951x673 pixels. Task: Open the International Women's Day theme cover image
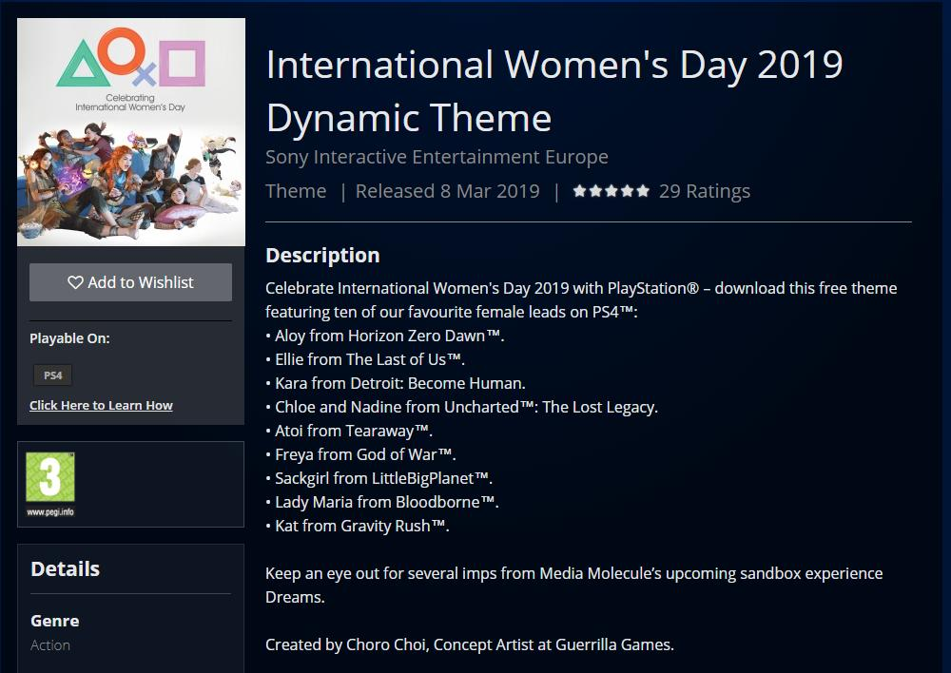(131, 132)
